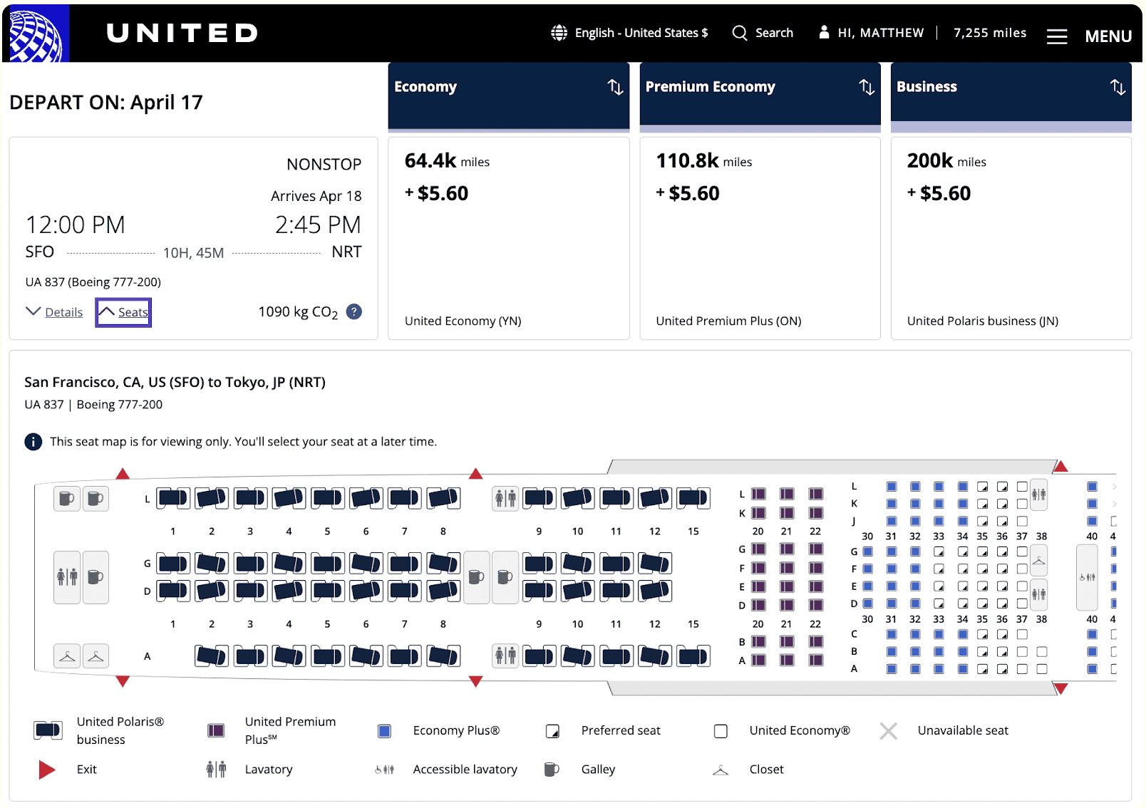
Task: Switch sorting on the Economy column header
Action: [x=614, y=86]
